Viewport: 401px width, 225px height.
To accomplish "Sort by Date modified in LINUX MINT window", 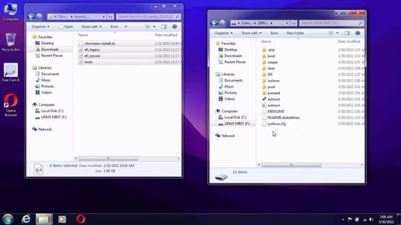I will click(349, 41).
